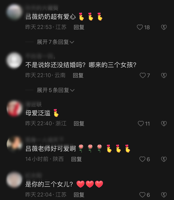Viewport: 174px width, 200px height.
Task: Like the 吕薇老师好可爱啊 comment
Action: (142, 159)
